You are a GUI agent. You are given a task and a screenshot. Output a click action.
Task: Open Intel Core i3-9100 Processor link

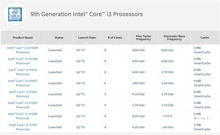tap(23, 127)
